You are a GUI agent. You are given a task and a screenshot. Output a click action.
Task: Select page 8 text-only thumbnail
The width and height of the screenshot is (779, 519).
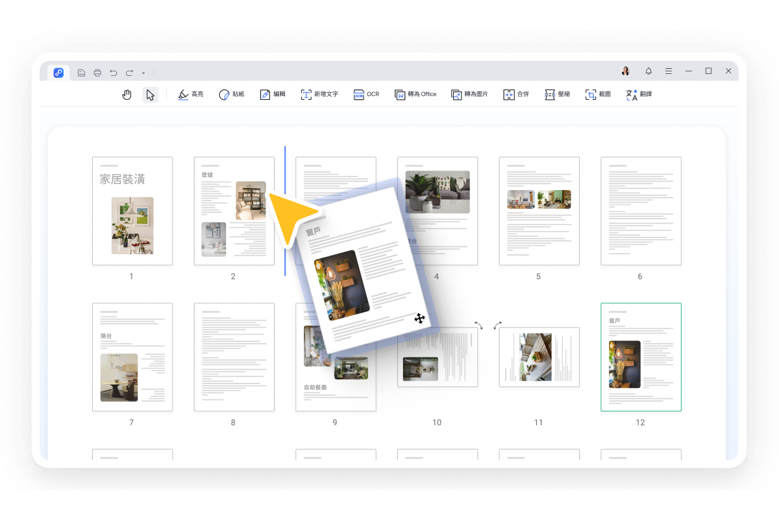pos(234,357)
